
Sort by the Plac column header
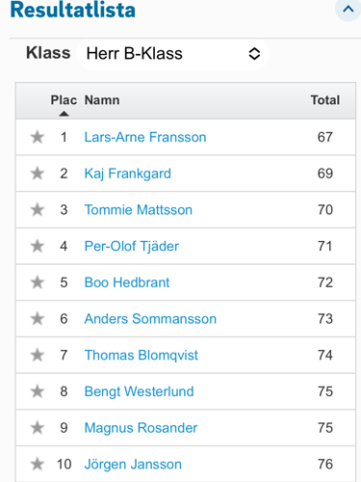(x=64, y=100)
